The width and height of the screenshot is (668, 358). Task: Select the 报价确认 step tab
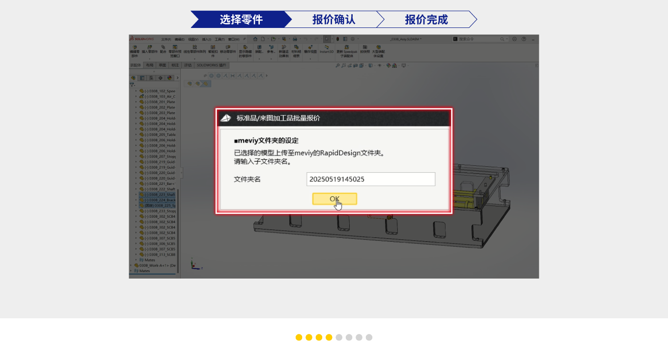tap(334, 20)
